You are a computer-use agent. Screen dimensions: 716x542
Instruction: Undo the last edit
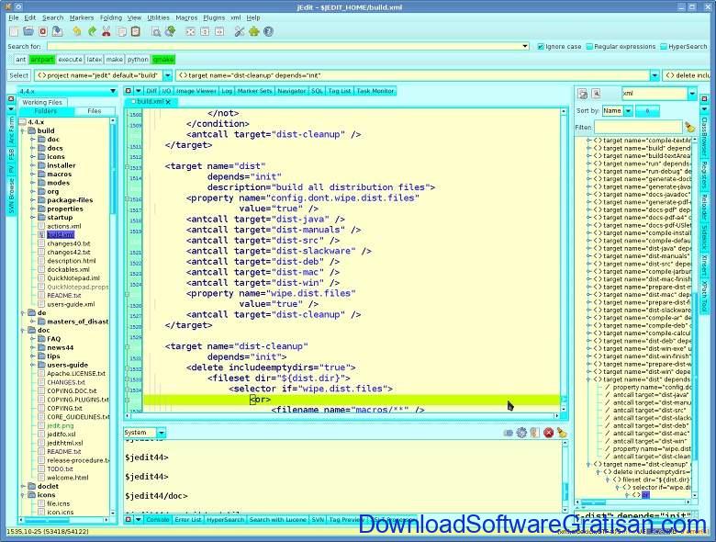tap(77, 31)
